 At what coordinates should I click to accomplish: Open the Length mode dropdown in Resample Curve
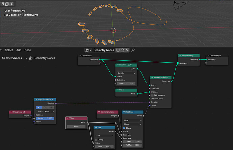click(126, 73)
